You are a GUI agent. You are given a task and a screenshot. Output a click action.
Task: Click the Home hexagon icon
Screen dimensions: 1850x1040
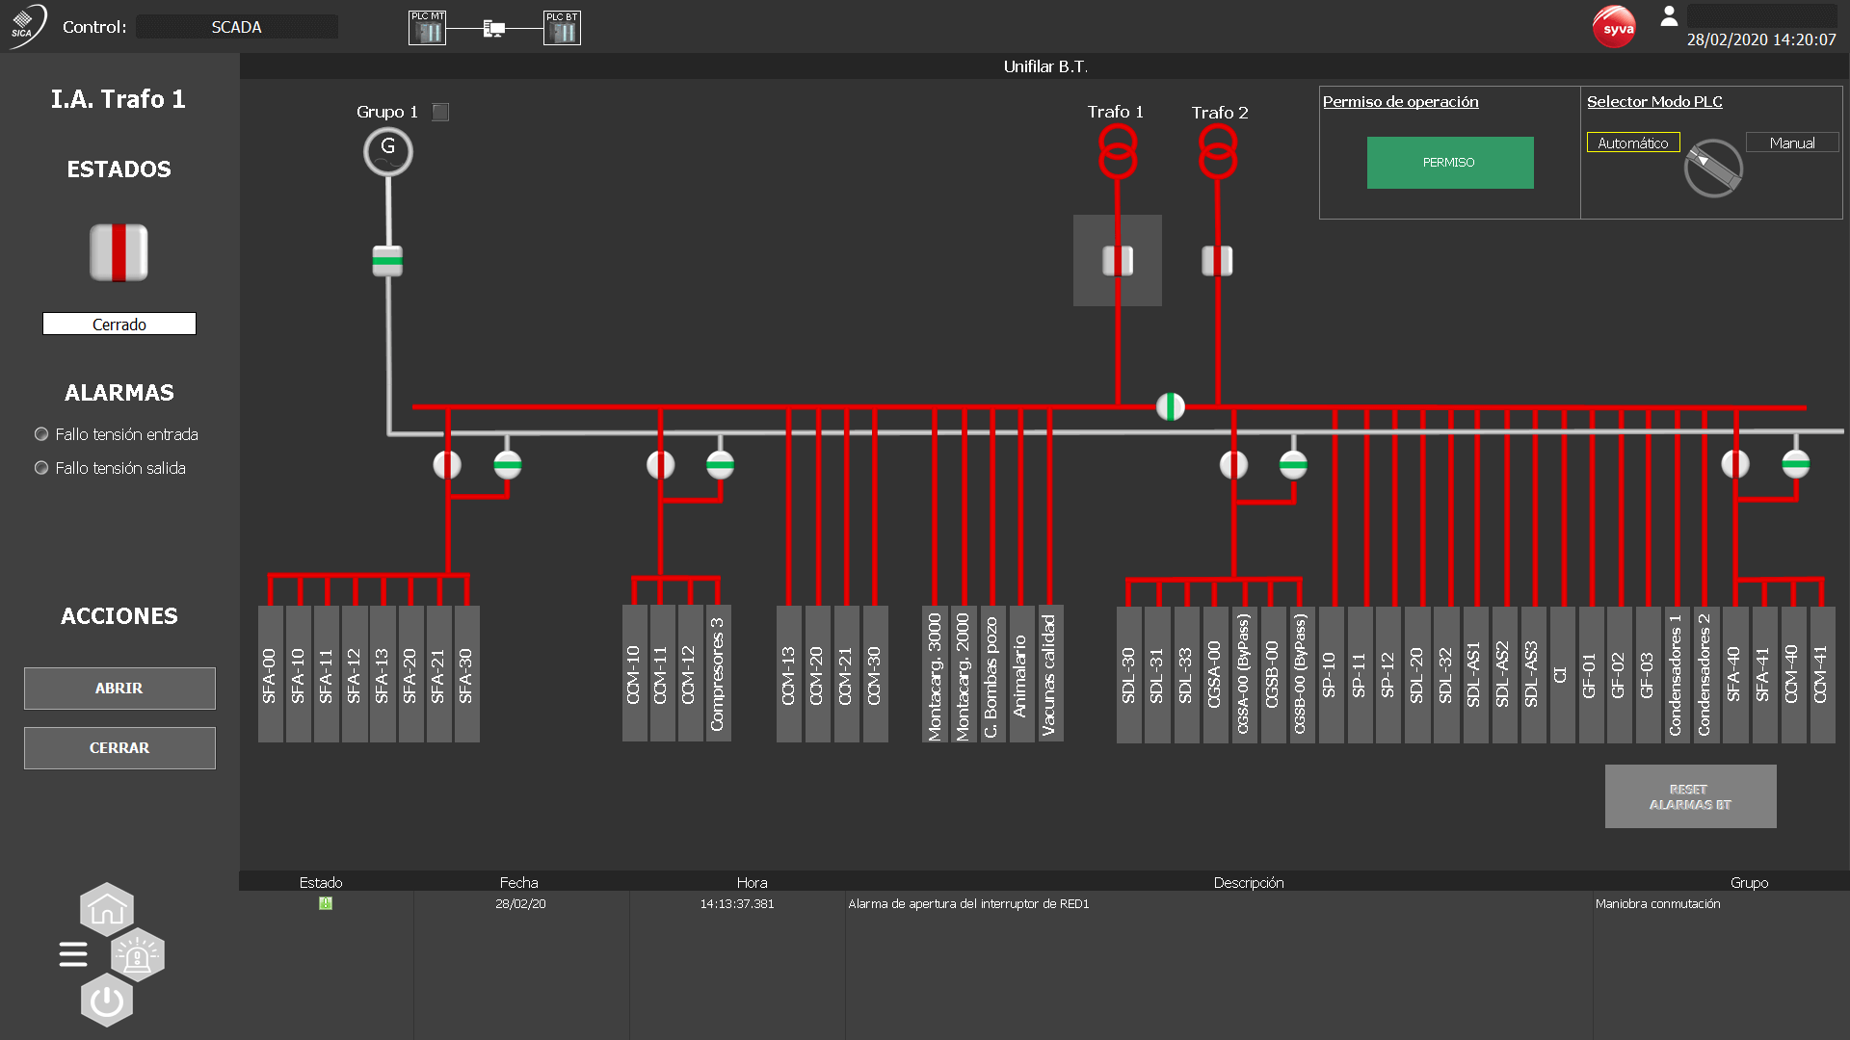pos(107,909)
